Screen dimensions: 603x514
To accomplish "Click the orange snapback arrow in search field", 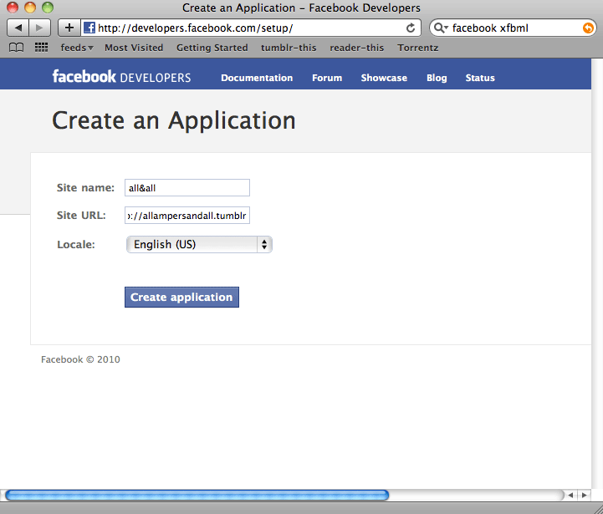I will coord(588,28).
